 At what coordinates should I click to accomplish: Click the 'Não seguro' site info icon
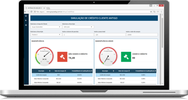click(35, 12)
